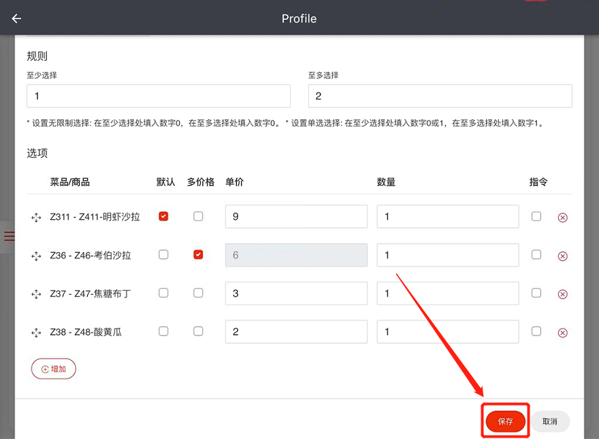
Task: Click the 默认 column header
Action: 166,182
